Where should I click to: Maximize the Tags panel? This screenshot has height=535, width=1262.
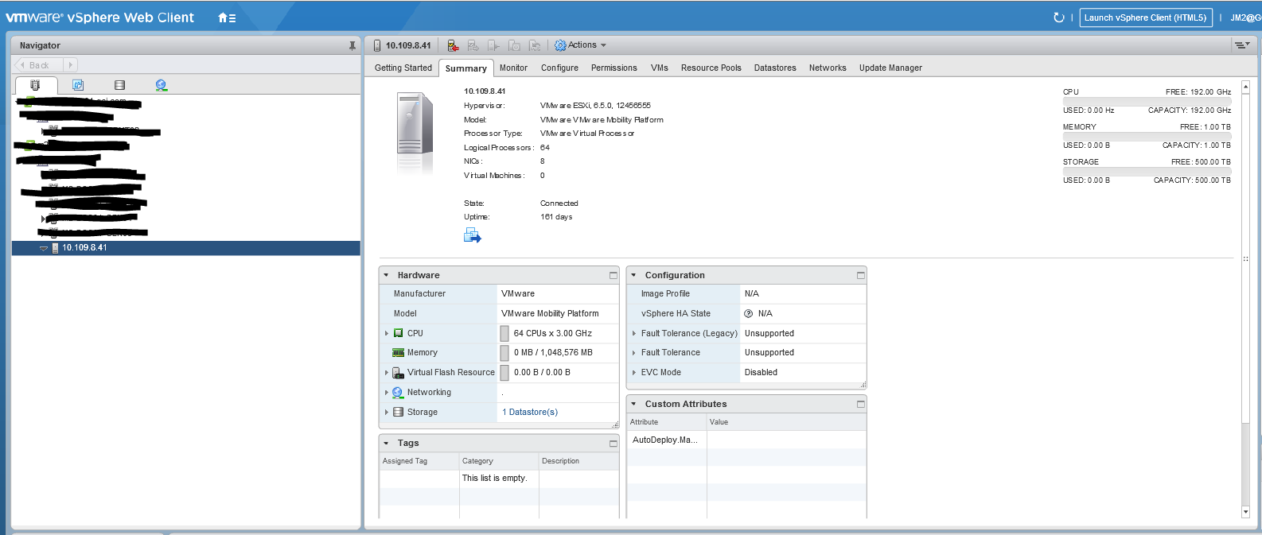point(613,443)
